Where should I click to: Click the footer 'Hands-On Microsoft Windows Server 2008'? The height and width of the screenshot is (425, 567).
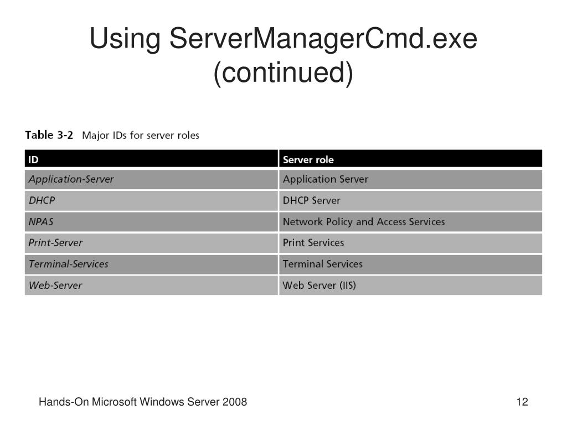point(143,402)
